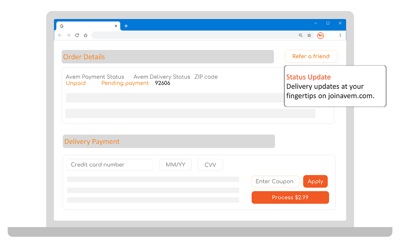Focus the Enter Coupon field
The image size is (400, 250).
point(276,181)
